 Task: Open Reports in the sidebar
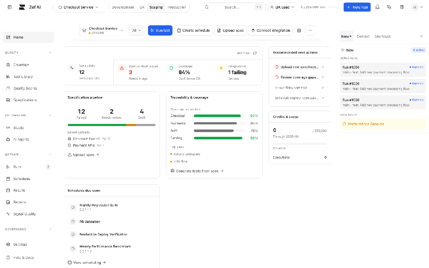(x=28, y=202)
